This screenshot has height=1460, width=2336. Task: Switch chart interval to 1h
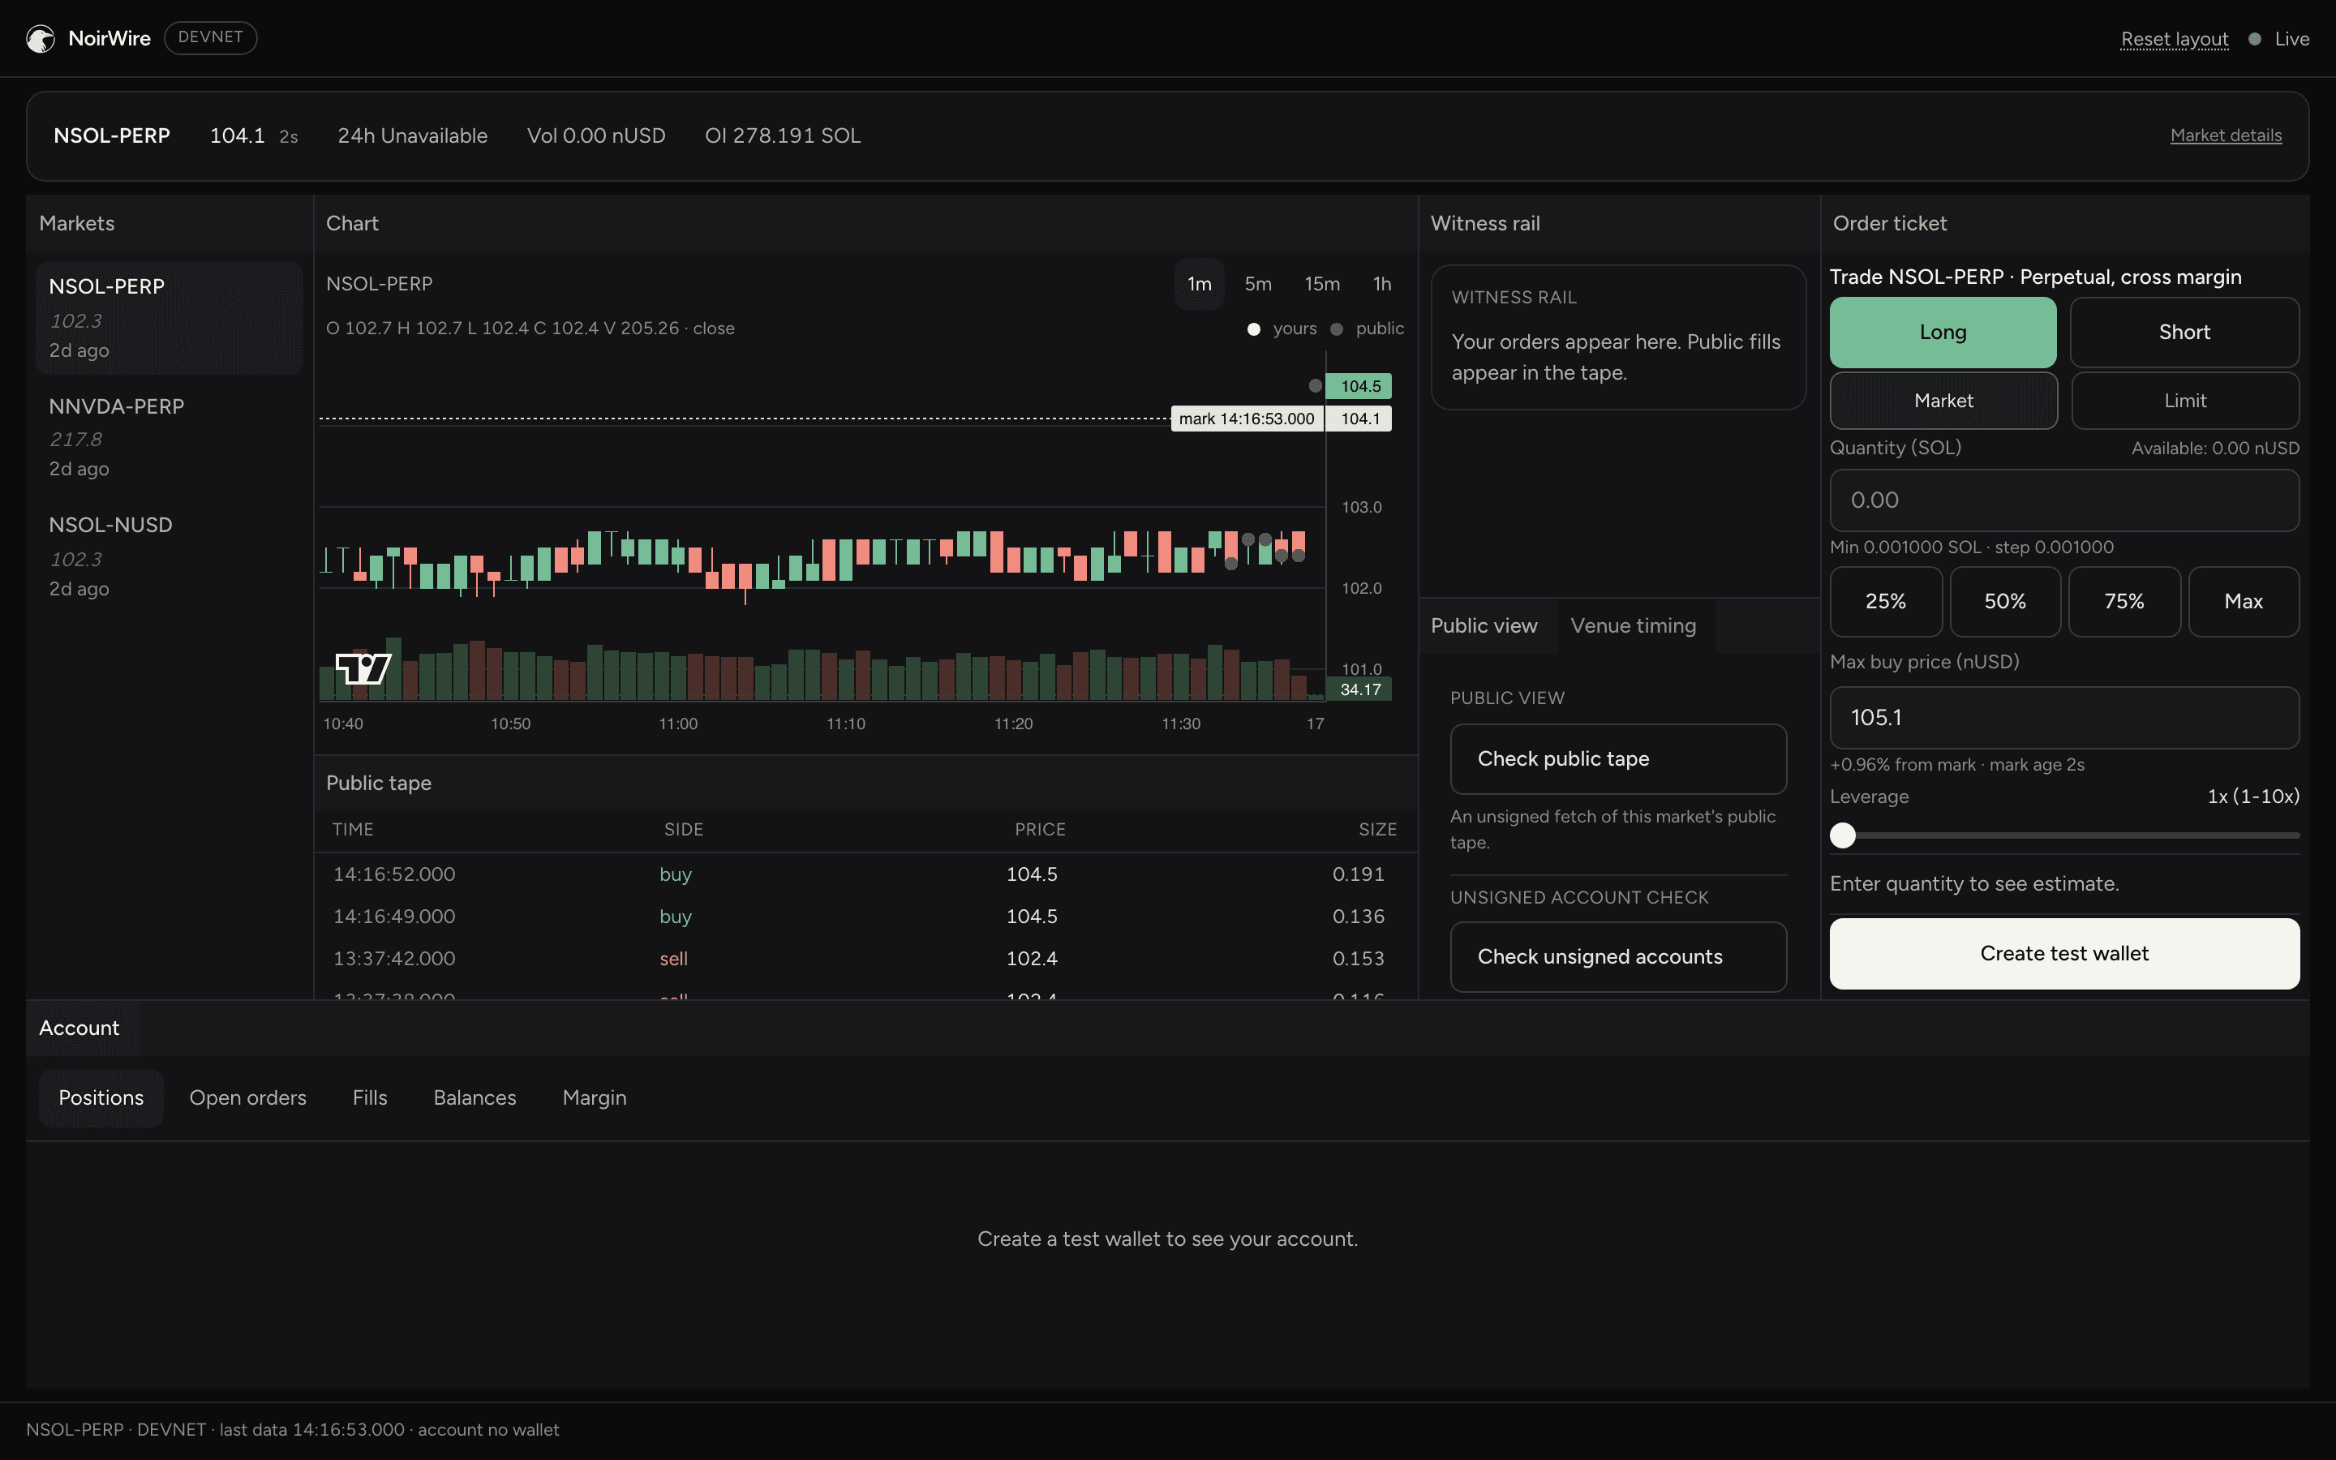(1382, 284)
